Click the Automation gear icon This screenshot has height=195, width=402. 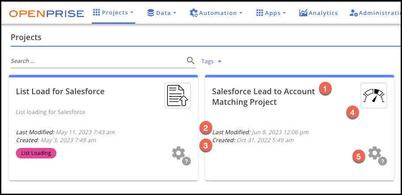pos(194,13)
